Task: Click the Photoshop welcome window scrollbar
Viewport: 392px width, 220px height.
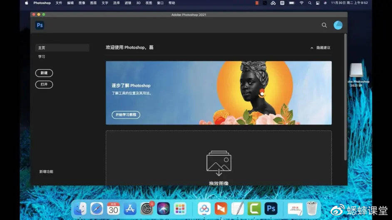Action: click(x=345, y=97)
